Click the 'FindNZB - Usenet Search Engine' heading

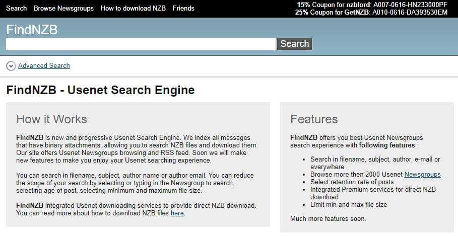pyautogui.click(x=100, y=90)
